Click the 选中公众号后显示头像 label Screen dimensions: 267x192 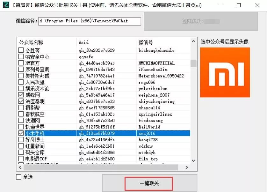[224, 41]
